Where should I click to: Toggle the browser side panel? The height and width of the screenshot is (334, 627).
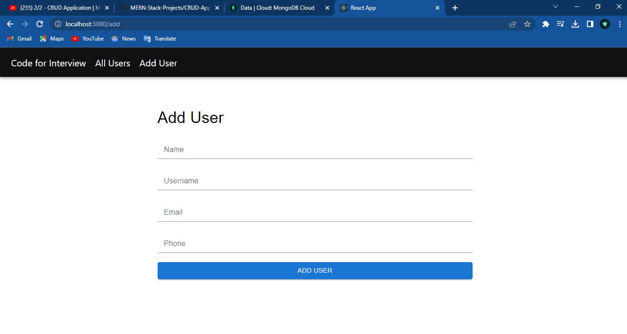(590, 24)
